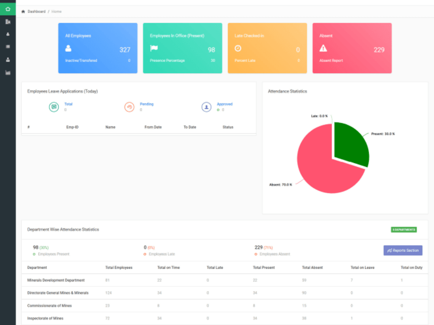This screenshot has width=434, height=325.
Task: Select the green Total leave applications icon
Action: 53,107
